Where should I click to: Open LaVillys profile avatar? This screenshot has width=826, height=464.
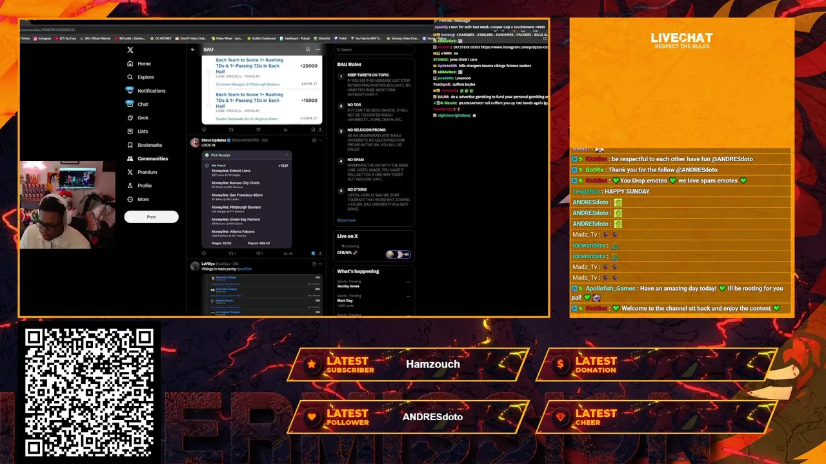point(194,266)
